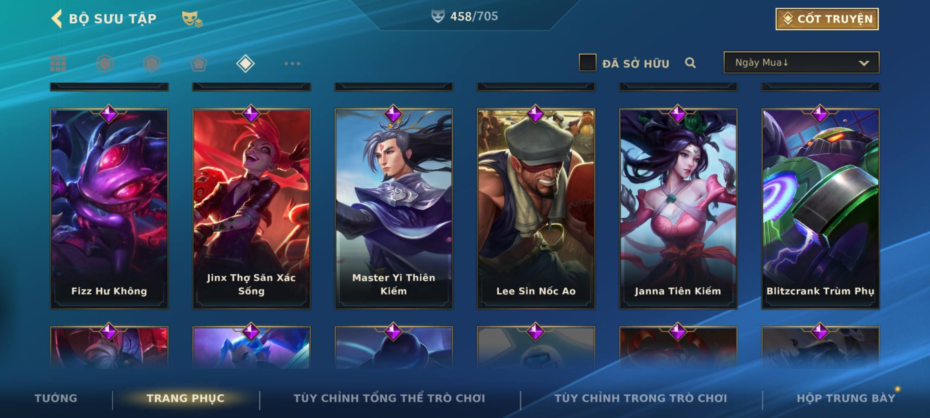The width and height of the screenshot is (930, 418).
Task: Open Tùy Chỉnh Trong Trò Chơi tab
Action: [x=641, y=398]
